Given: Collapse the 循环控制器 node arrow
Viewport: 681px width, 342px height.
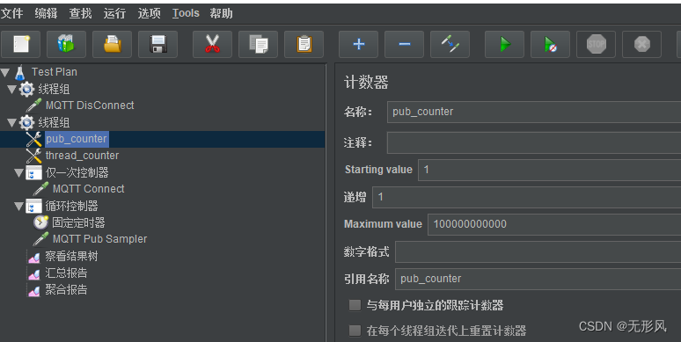Looking at the screenshot, I should (19, 206).
